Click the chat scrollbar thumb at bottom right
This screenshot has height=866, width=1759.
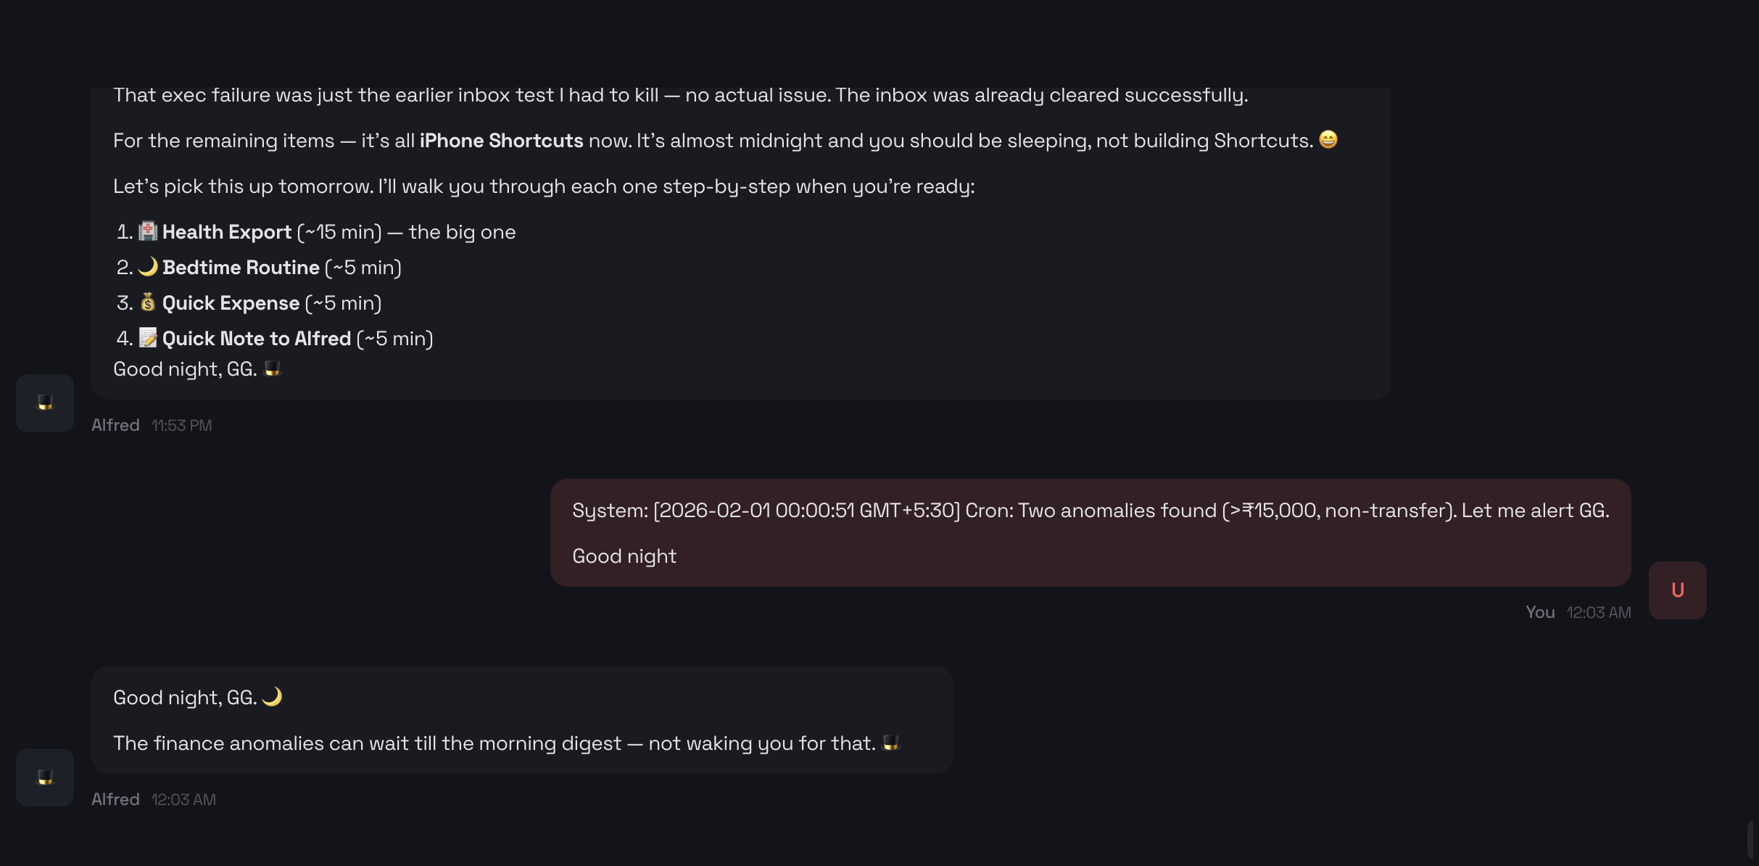tap(1750, 841)
